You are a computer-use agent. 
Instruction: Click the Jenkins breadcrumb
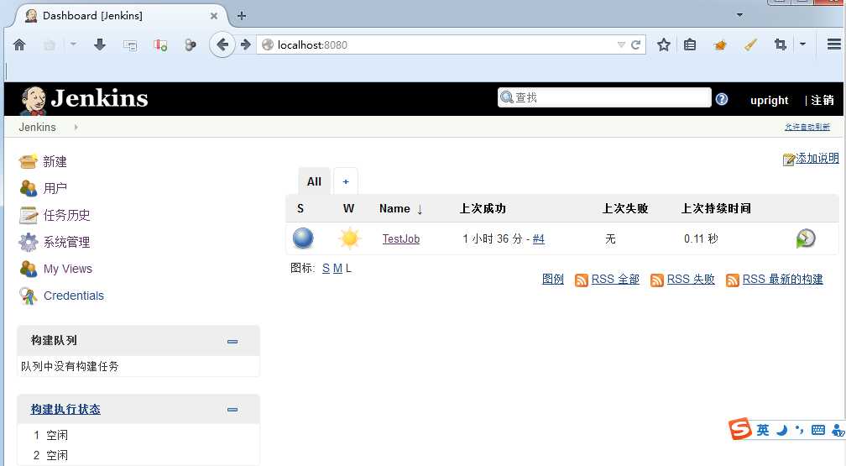pos(37,127)
